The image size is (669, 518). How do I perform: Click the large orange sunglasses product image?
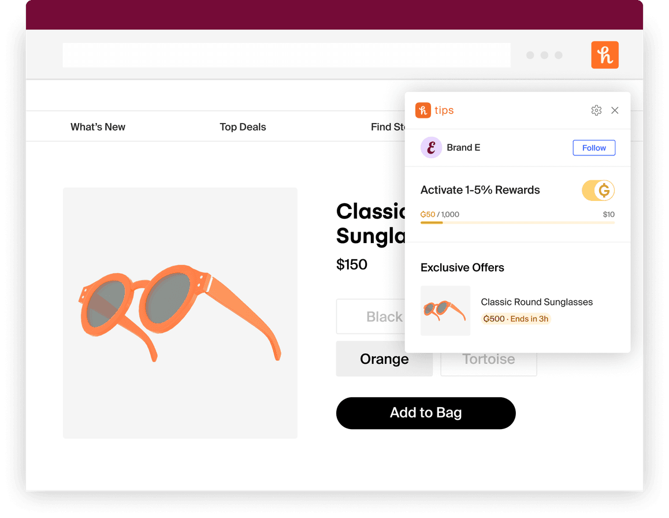pyautogui.click(x=180, y=313)
